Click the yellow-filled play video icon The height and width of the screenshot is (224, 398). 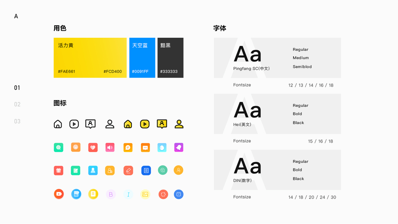[x=145, y=124]
